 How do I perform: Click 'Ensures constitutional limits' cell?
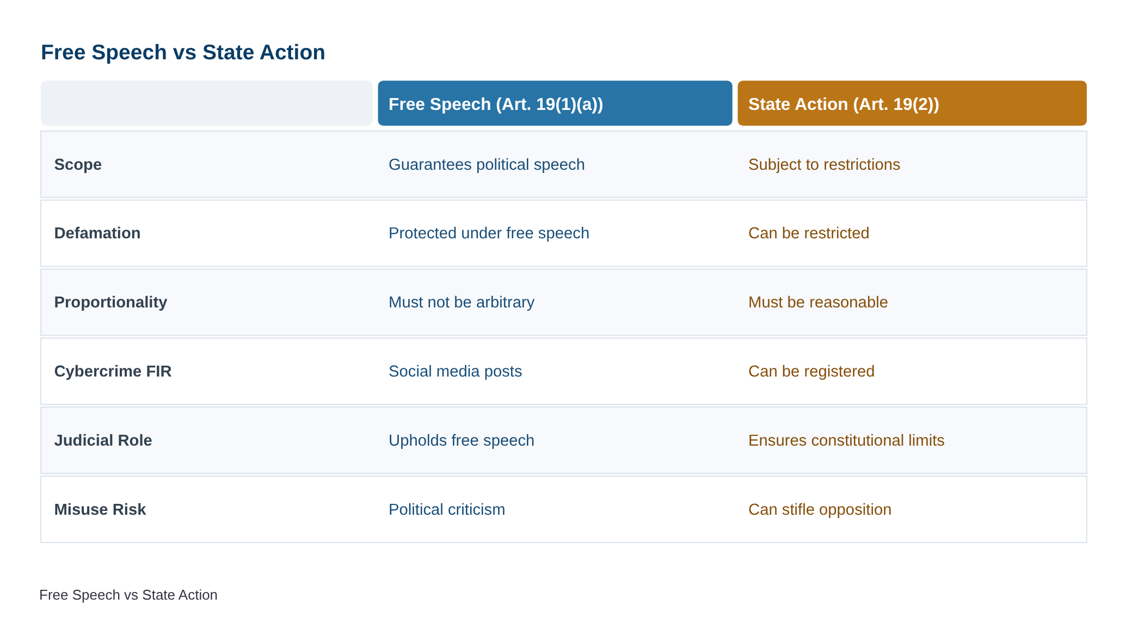846,440
